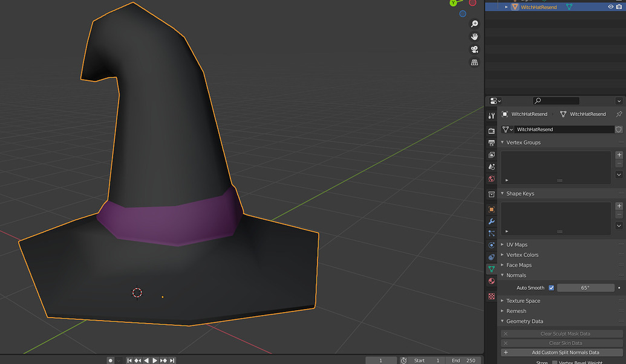Open the Scene properties tab

492,167
